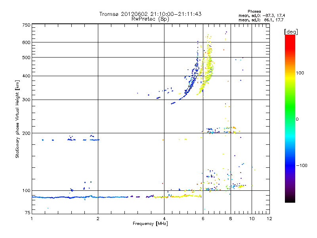Click the y-axis "750" tick label
The image size is (317, 238).
coord(26,25)
